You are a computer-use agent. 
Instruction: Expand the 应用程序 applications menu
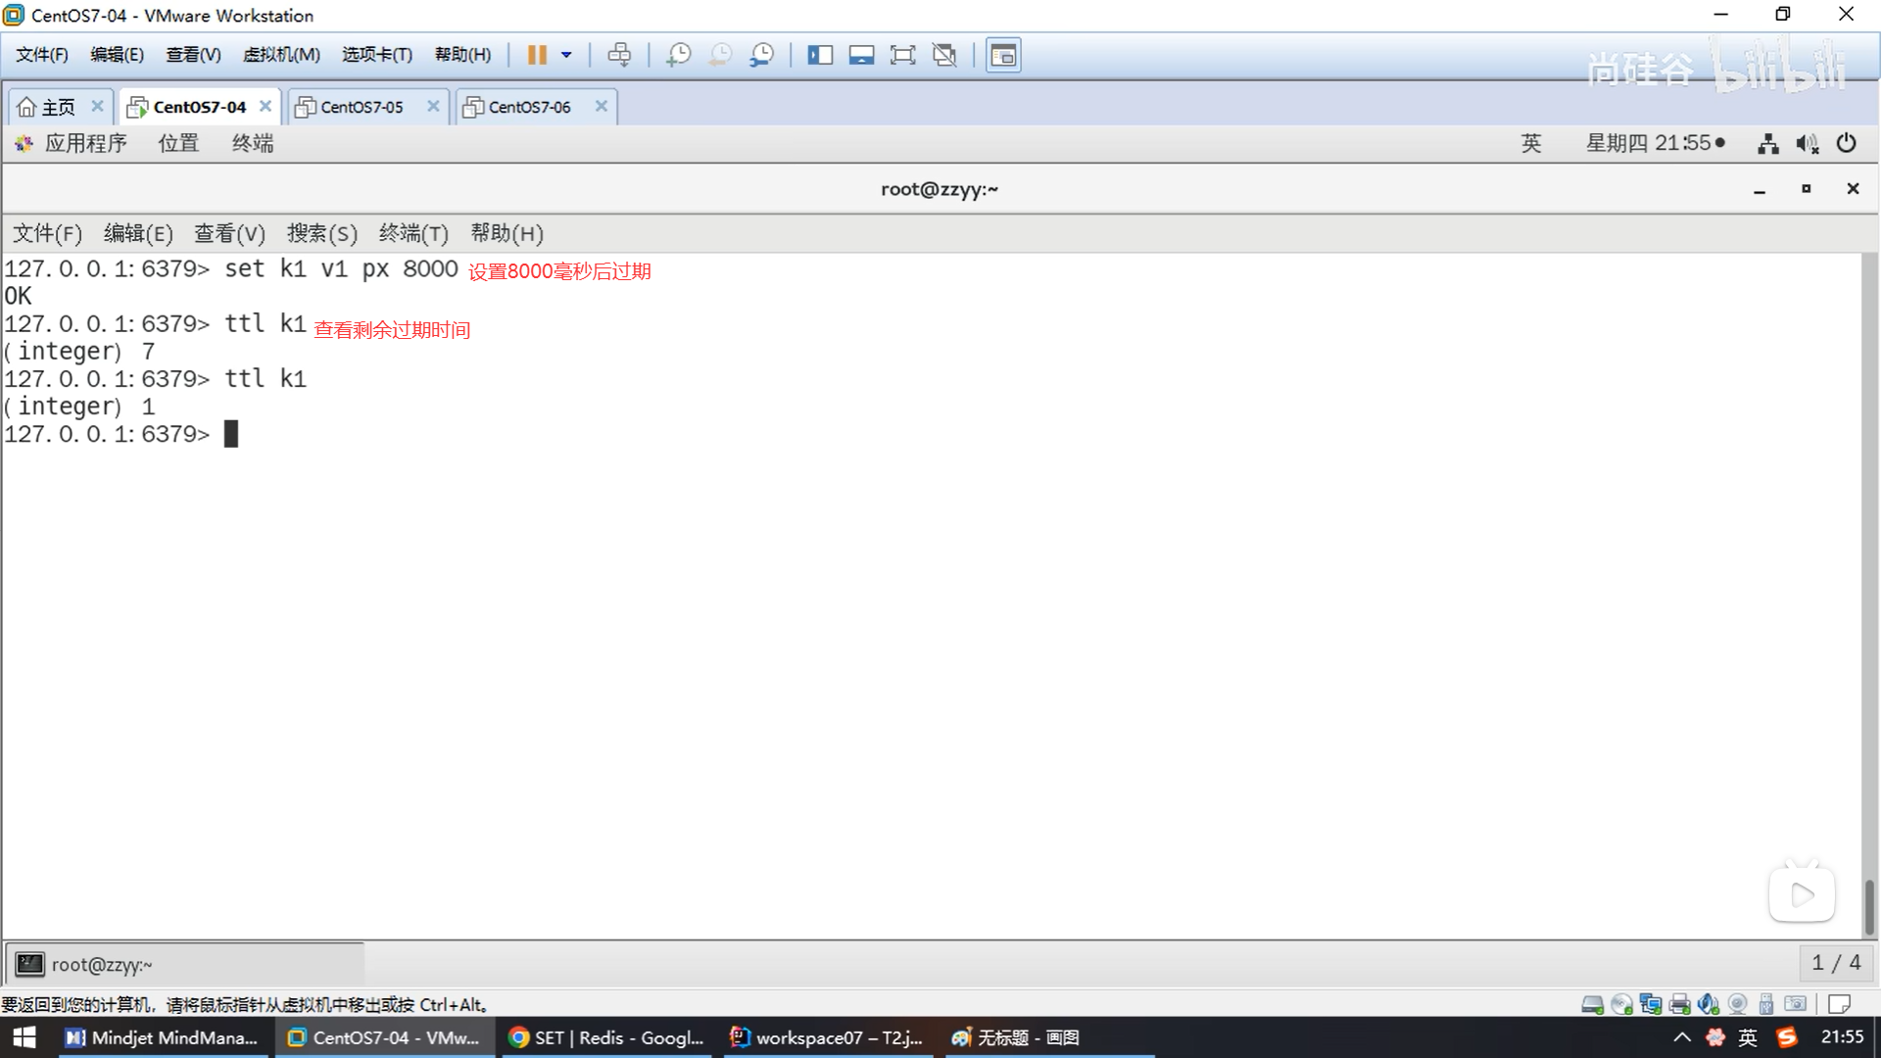85,143
